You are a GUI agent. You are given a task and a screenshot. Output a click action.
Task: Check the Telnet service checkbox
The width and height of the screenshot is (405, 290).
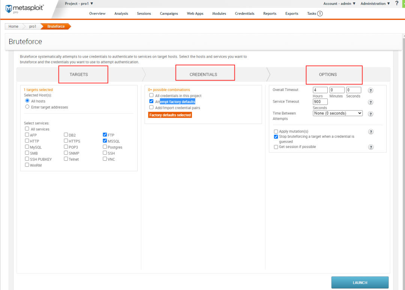tap(66, 158)
